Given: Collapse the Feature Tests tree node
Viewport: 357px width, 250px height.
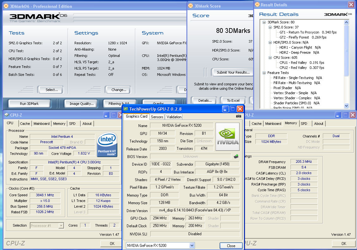Looking at the screenshot, I should click(264, 73).
